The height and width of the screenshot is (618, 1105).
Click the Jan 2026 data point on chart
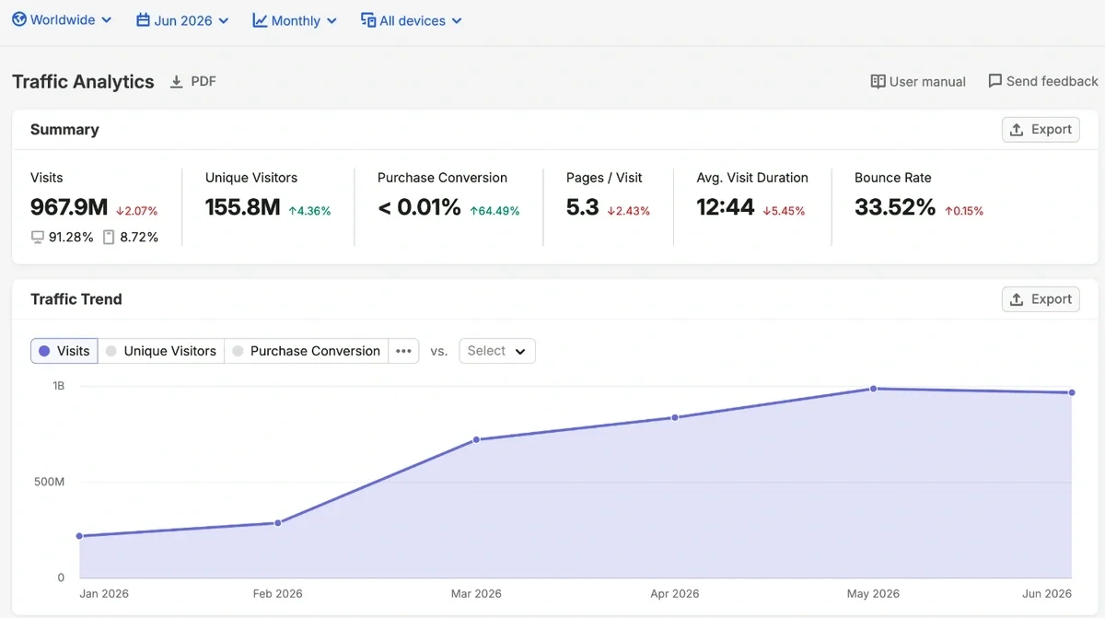[79, 536]
